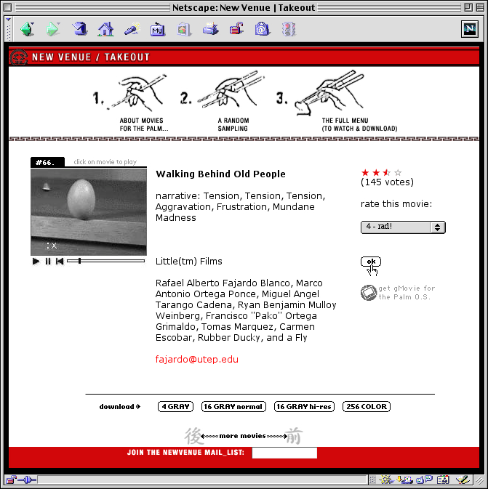This screenshot has height=489, width=488.
Task: Open Search from the Netscape toolbar
Action: (x=132, y=29)
